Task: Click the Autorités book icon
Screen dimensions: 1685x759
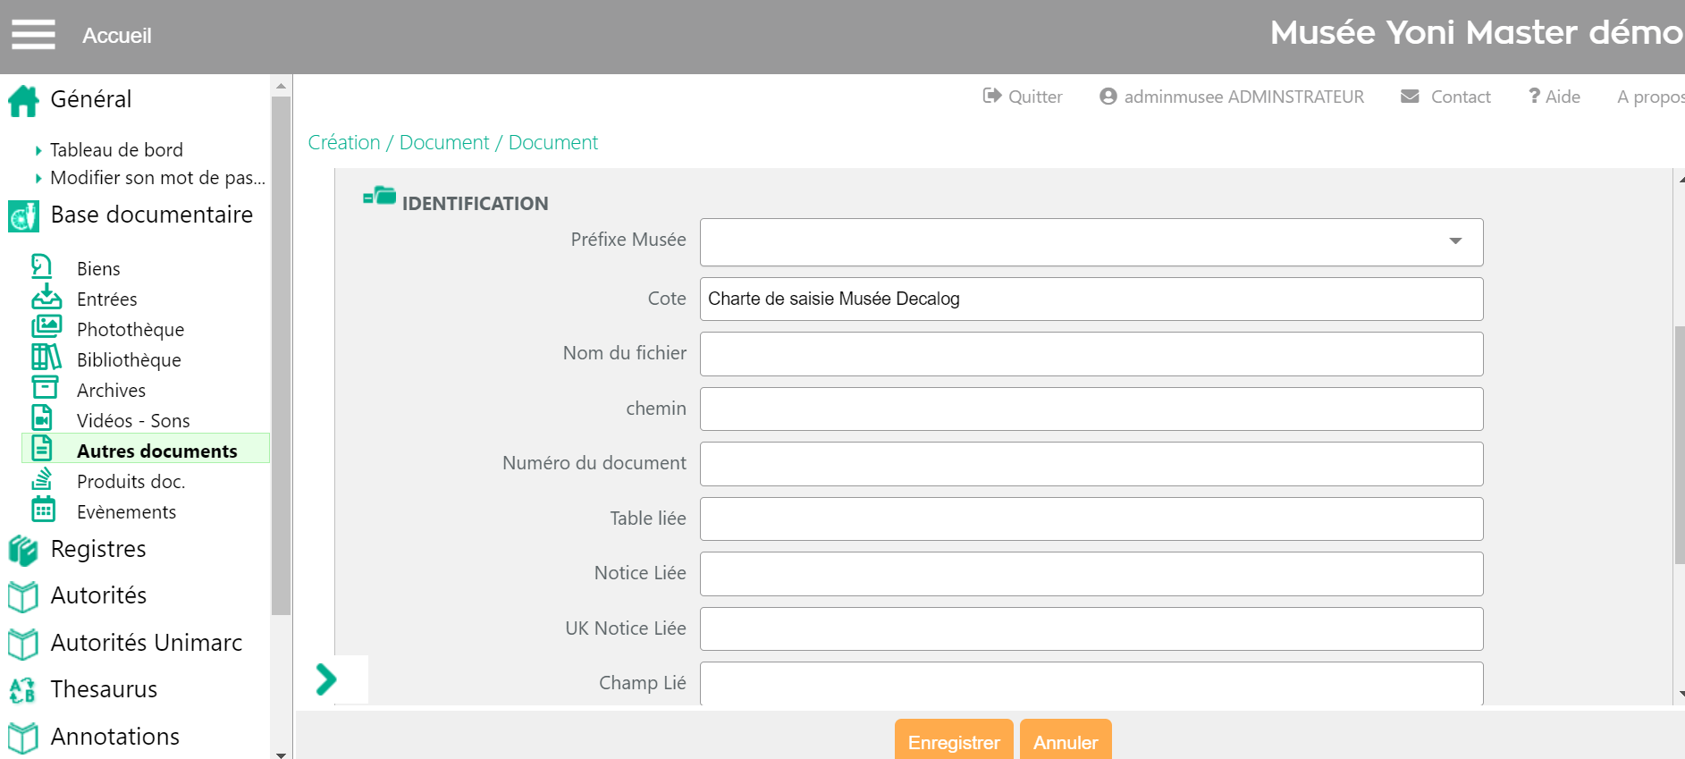Action: point(23,596)
